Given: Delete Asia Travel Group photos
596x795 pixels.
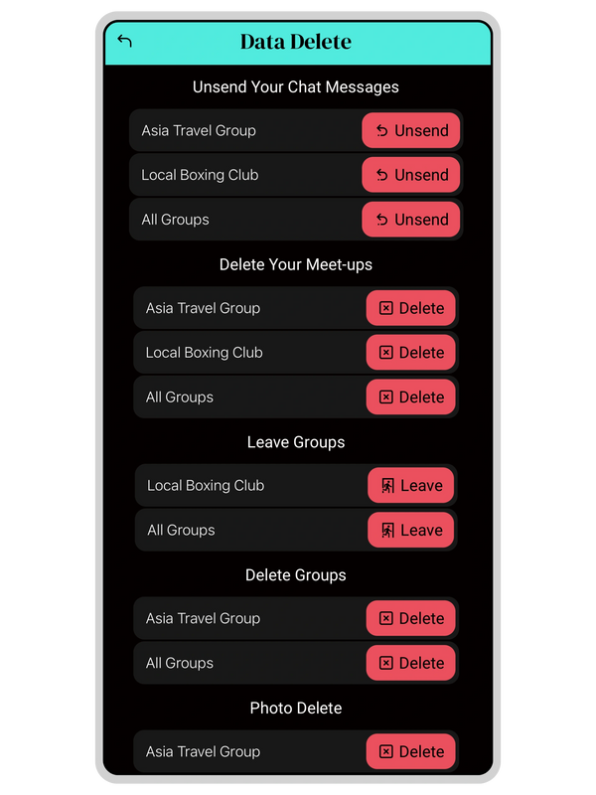Looking at the screenshot, I should coord(411,752).
